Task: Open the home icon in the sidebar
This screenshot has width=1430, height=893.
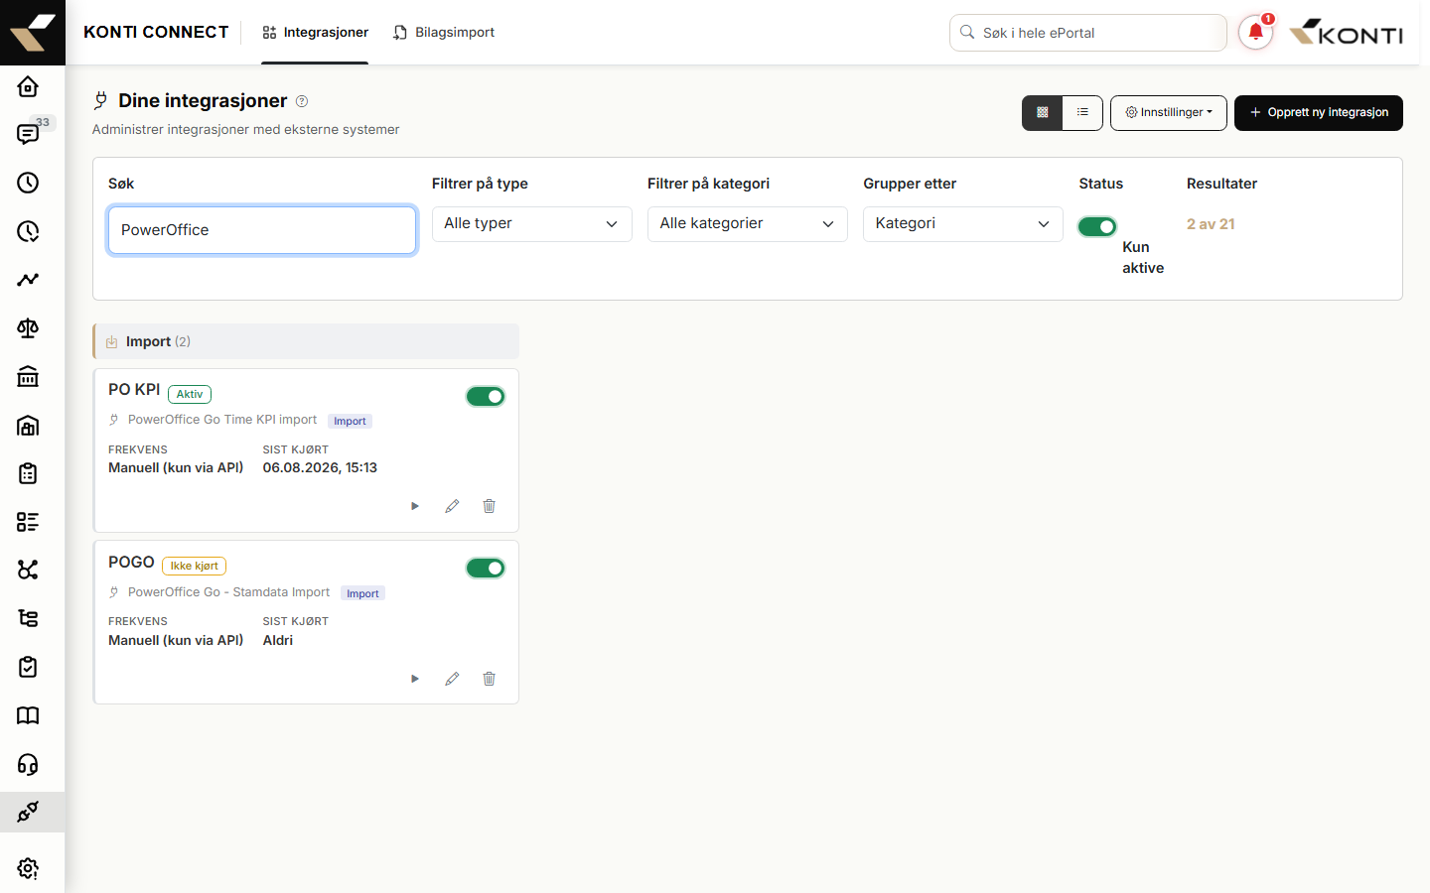Action: pos(28,86)
